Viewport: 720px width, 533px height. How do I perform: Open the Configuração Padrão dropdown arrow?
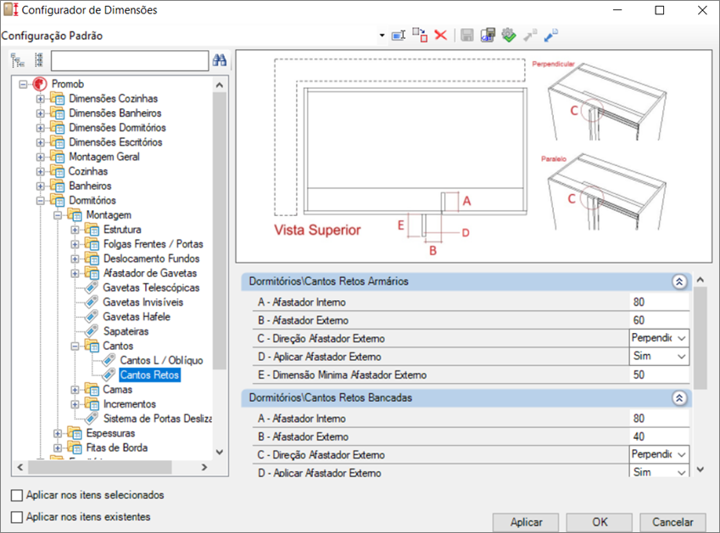click(382, 36)
